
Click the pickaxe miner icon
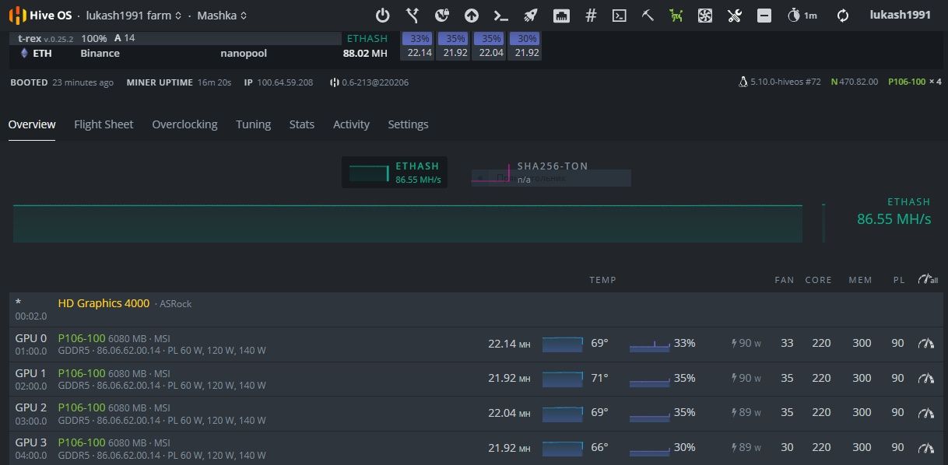pyautogui.click(x=647, y=16)
